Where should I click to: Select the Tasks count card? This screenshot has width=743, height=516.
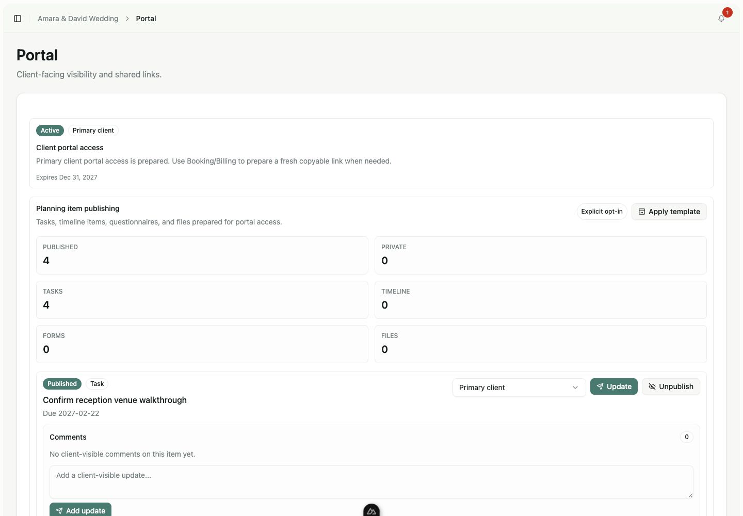[202, 300]
